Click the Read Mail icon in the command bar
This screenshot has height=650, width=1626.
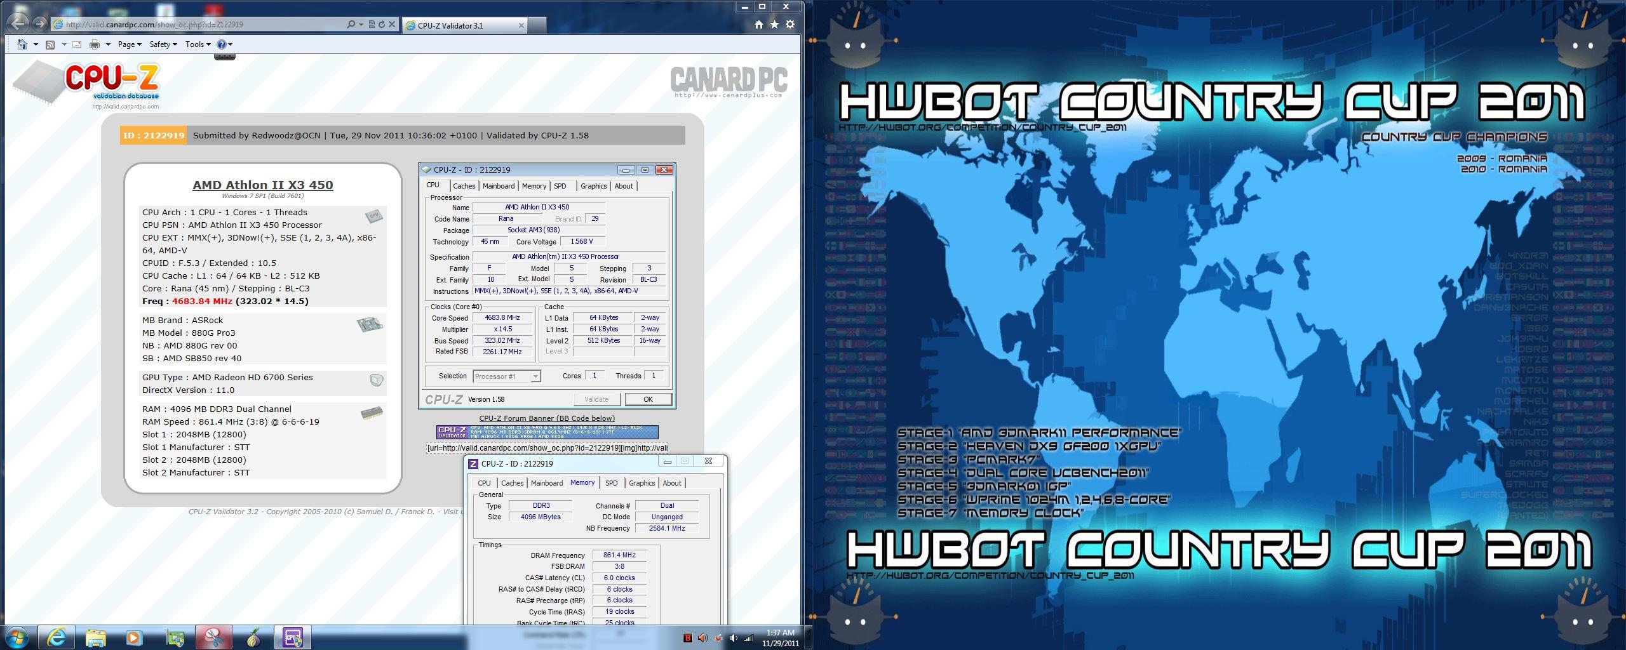coord(77,44)
